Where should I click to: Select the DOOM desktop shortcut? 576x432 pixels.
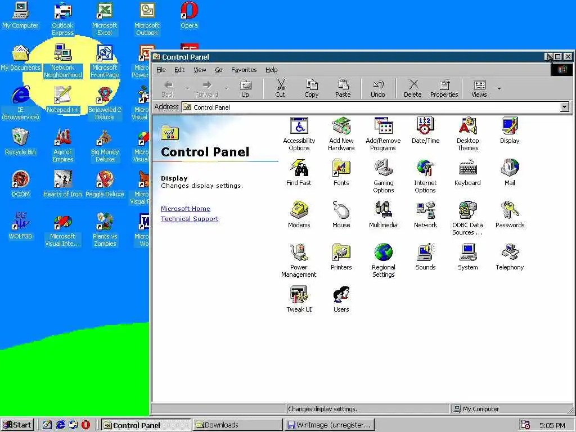tap(21, 184)
